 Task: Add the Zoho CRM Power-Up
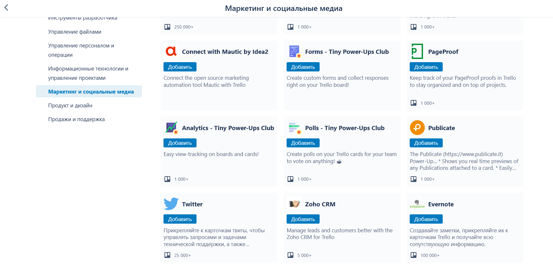(x=303, y=219)
